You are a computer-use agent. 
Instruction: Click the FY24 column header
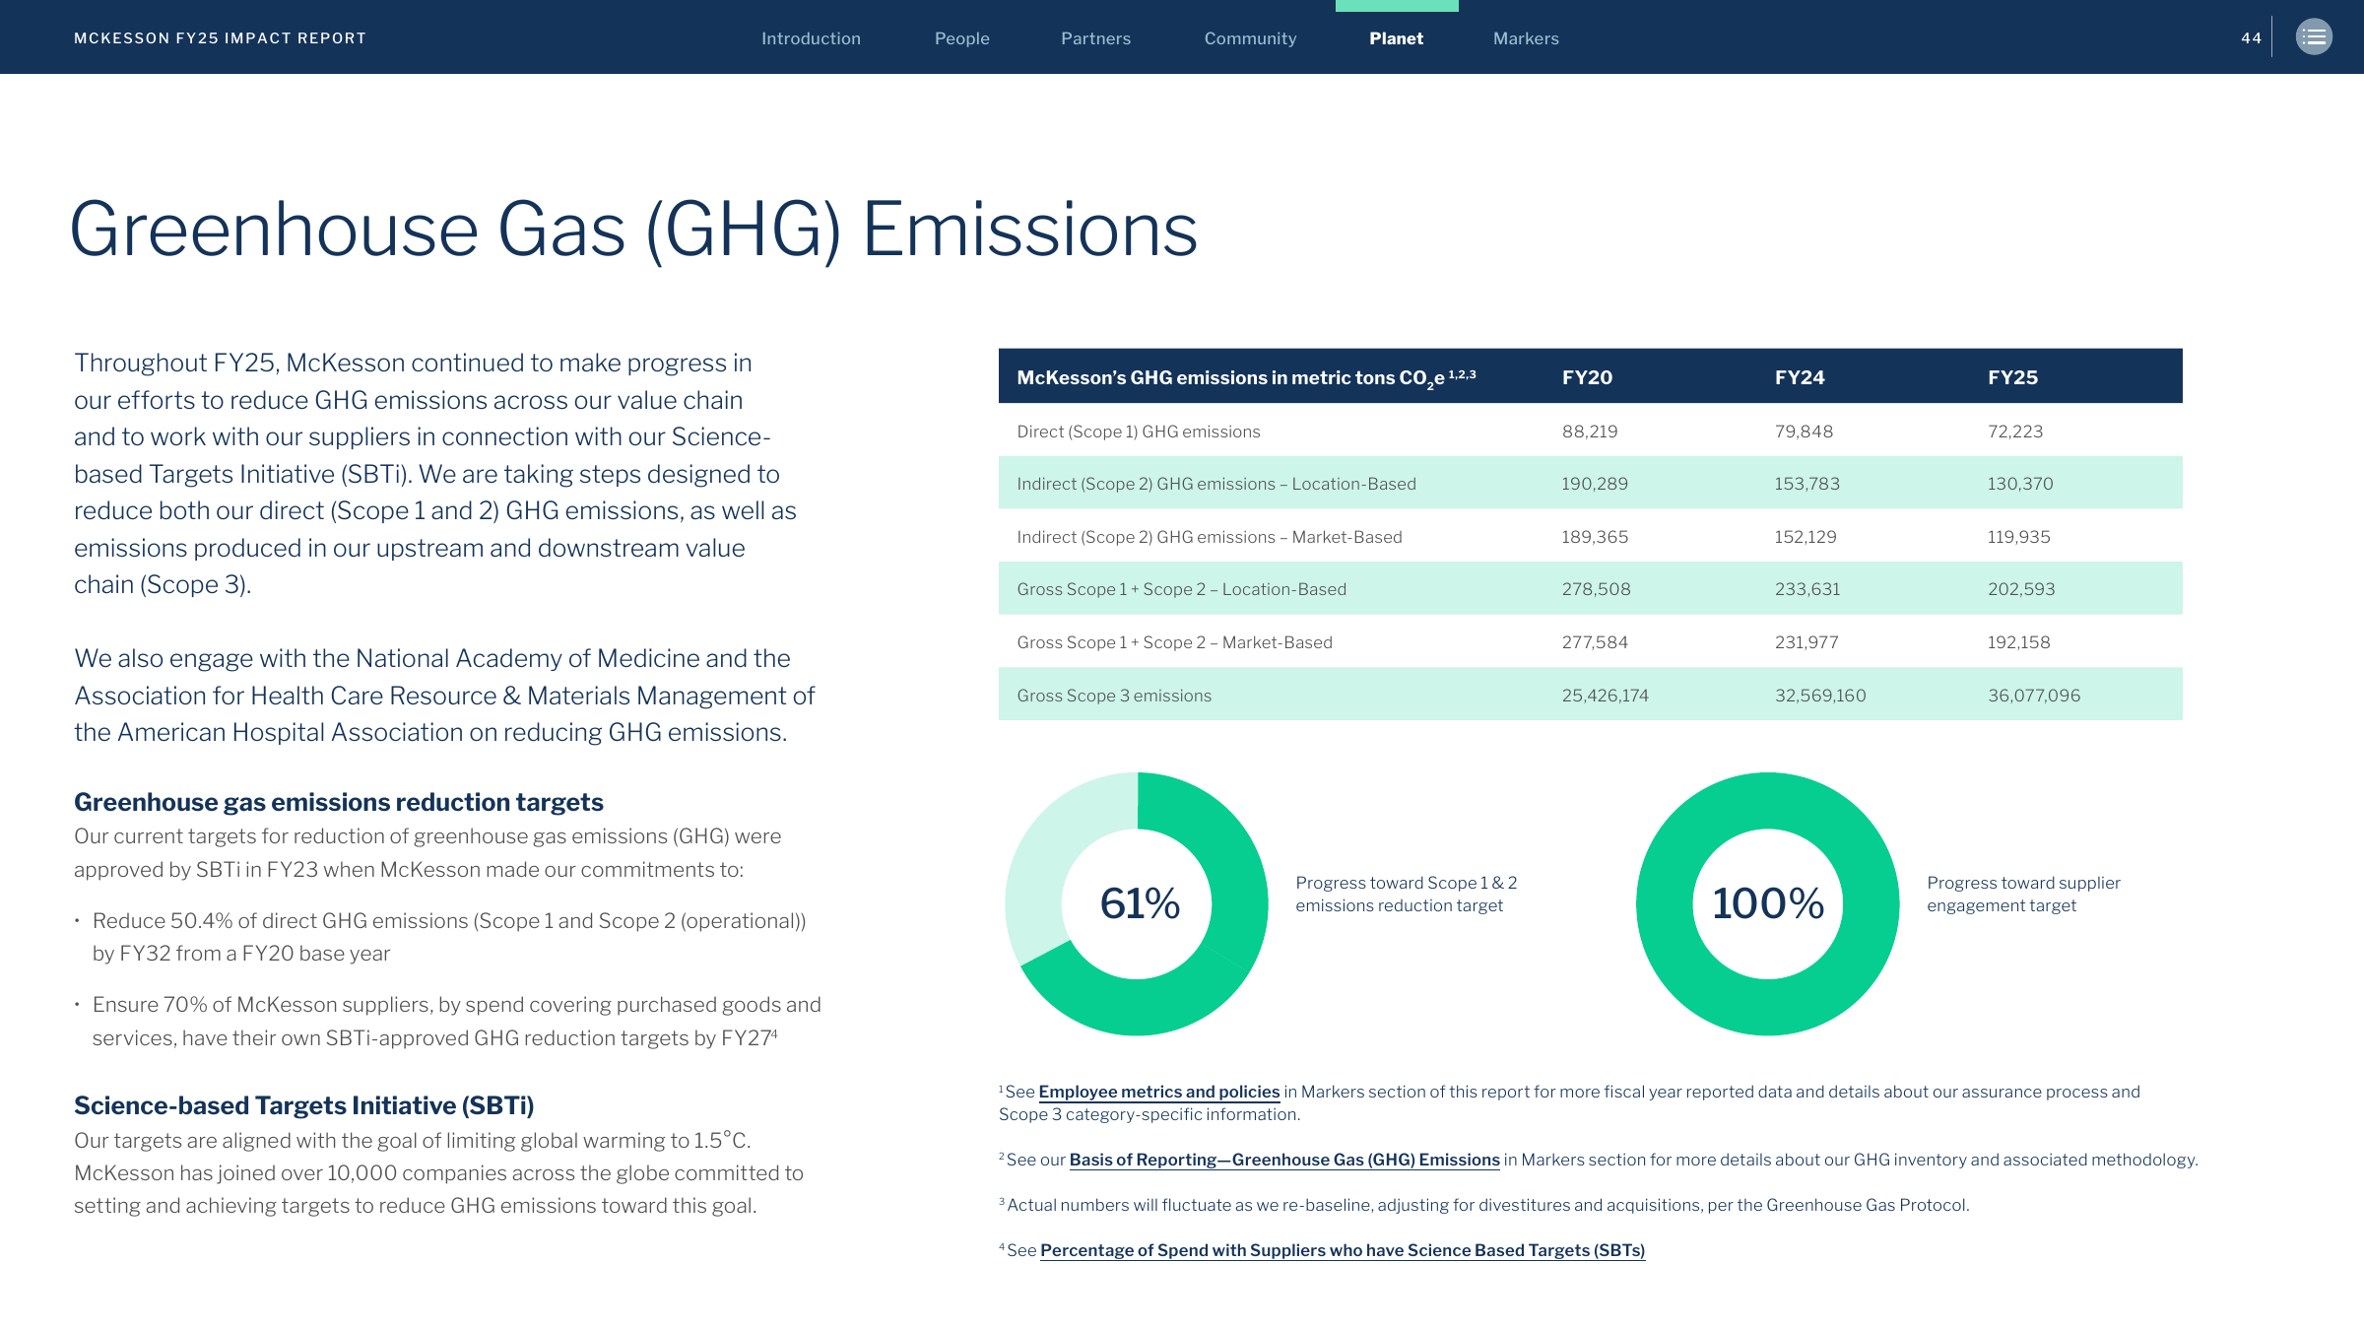pyautogui.click(x=1800, y=377)
